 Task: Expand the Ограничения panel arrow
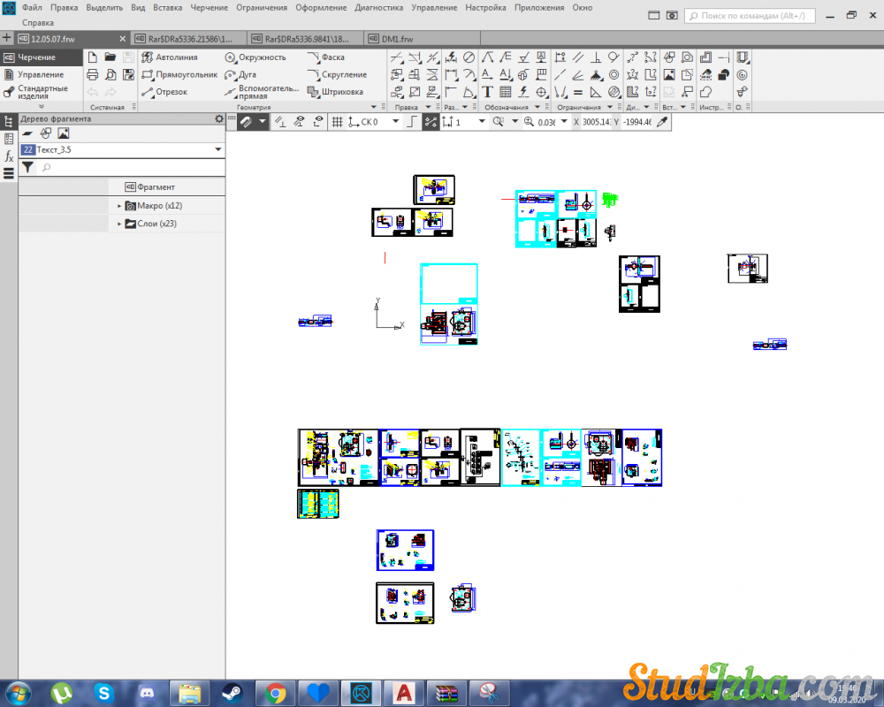(x=609, y=107)
